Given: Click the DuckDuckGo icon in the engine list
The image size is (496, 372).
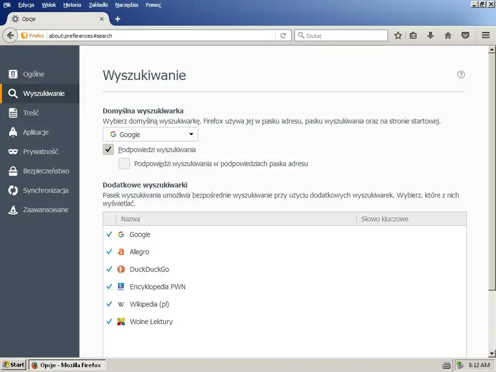Looking at the screenshot, I should click(121, 269).
